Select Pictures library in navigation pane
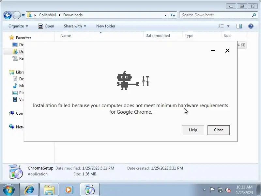This screenshot has height=196, width=261. click(x=18, y=93)
